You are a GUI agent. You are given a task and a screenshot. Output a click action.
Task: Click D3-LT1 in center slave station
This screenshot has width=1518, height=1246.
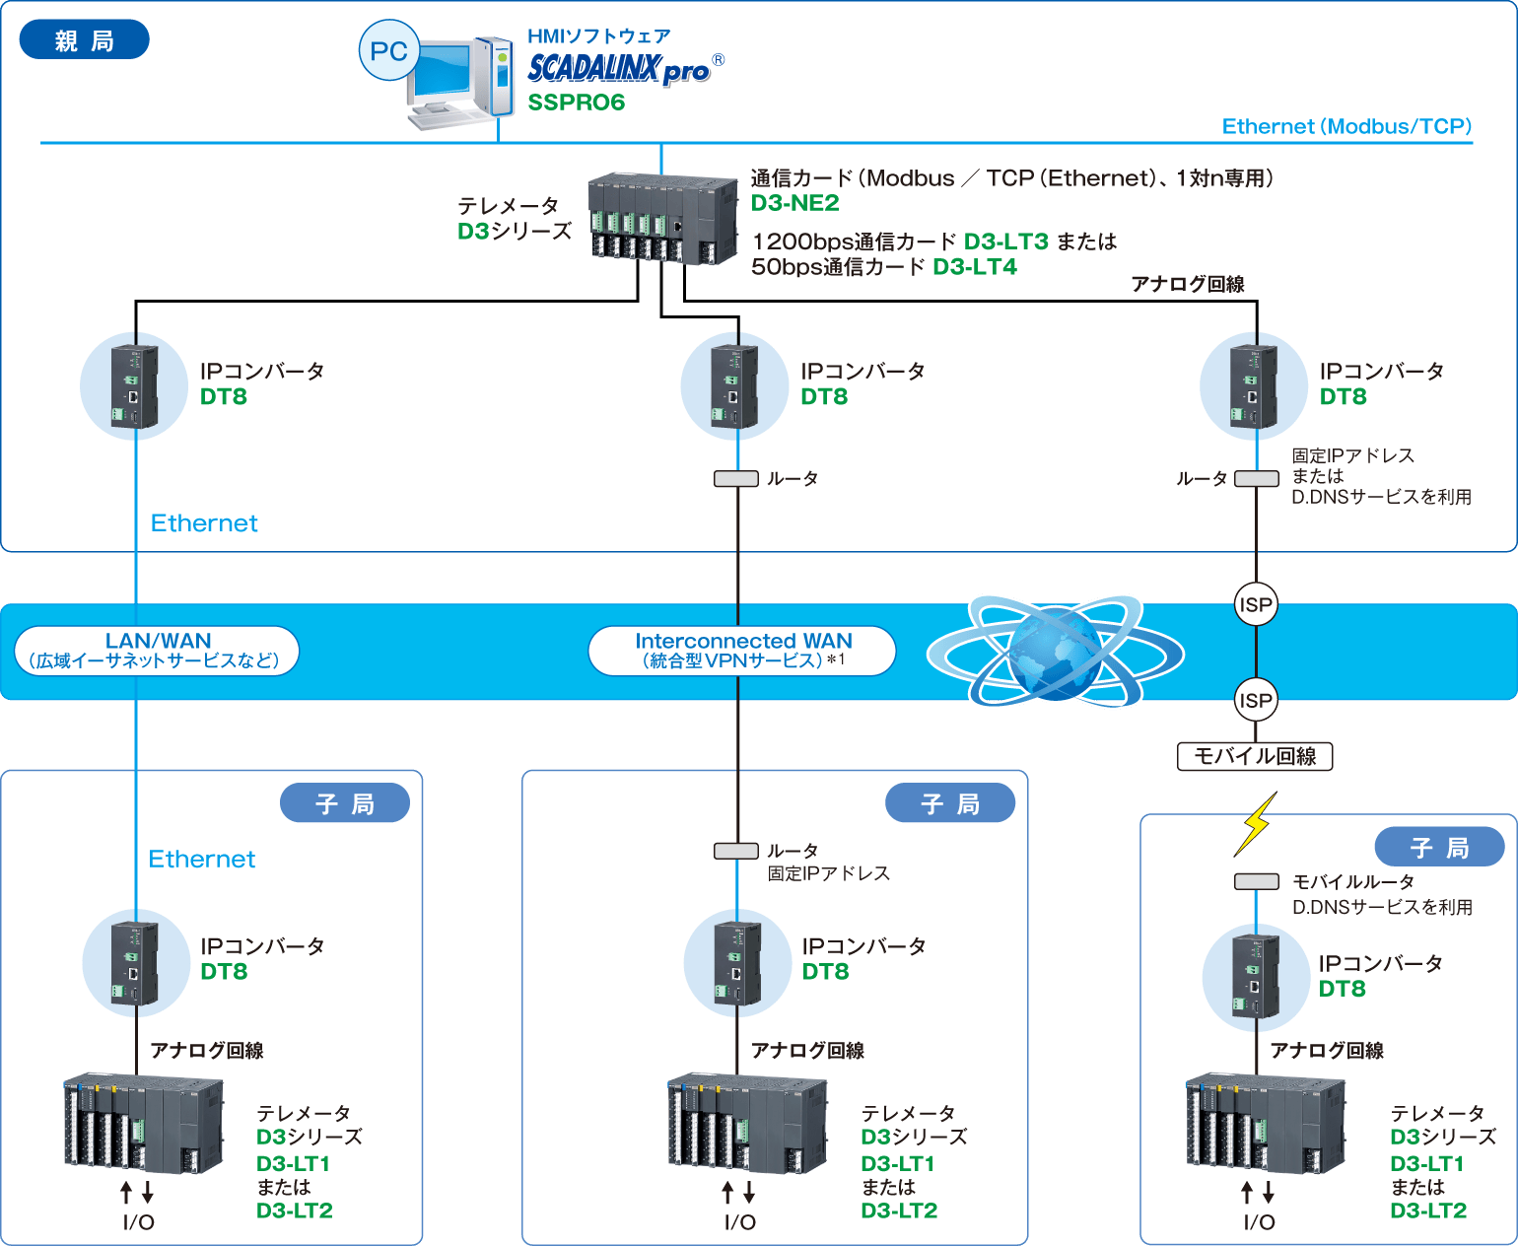point(898,1164)
